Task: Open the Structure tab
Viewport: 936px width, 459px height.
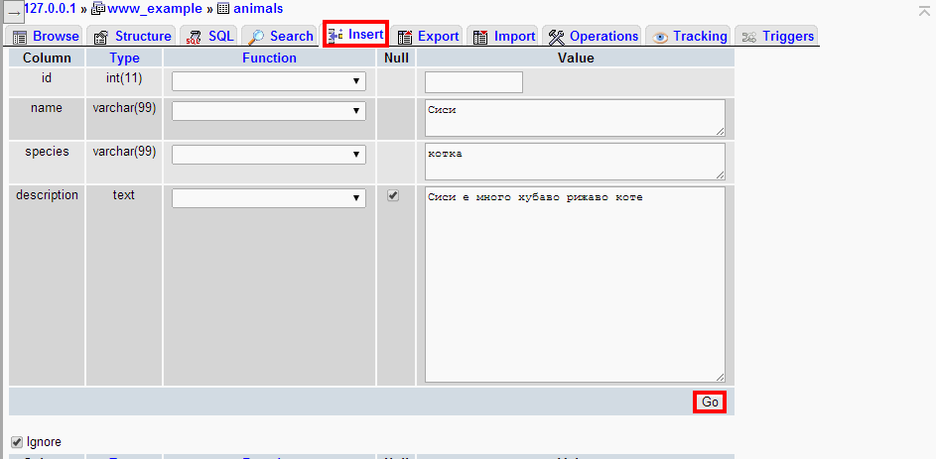Action: (x=132, y=37)
